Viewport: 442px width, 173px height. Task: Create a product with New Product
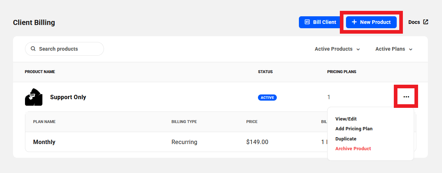point(371,22)
